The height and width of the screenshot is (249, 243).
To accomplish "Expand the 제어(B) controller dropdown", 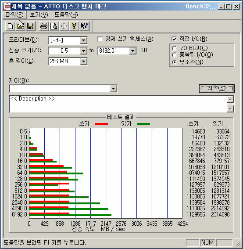I will pos(114,89).
